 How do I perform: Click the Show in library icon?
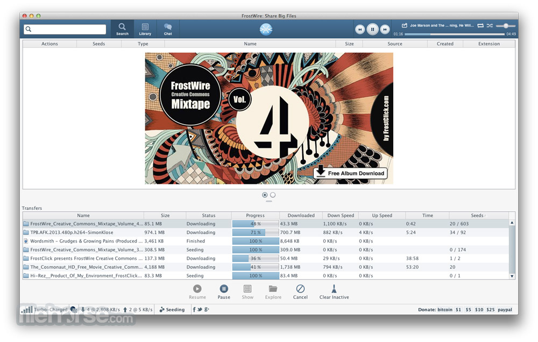click(x=247, y=288)
